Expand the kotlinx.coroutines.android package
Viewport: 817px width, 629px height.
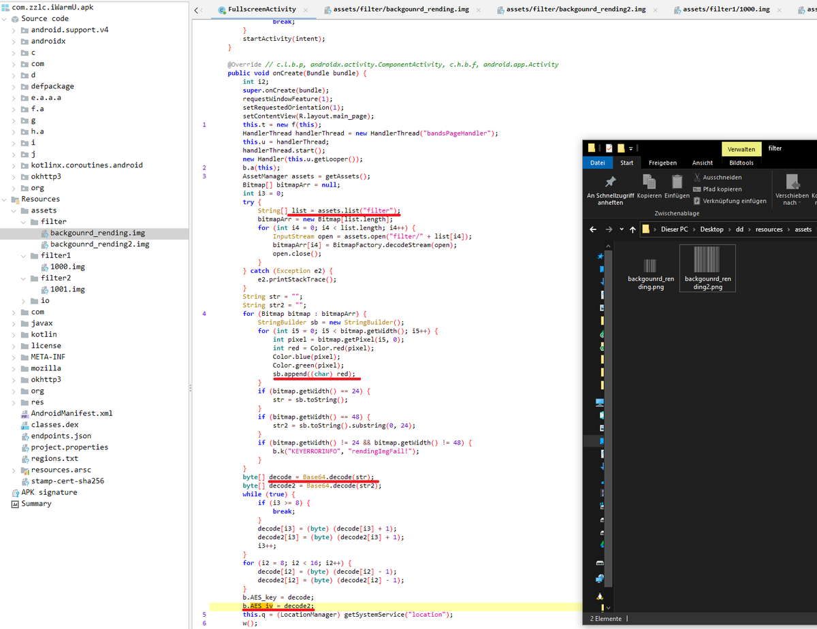15,165
